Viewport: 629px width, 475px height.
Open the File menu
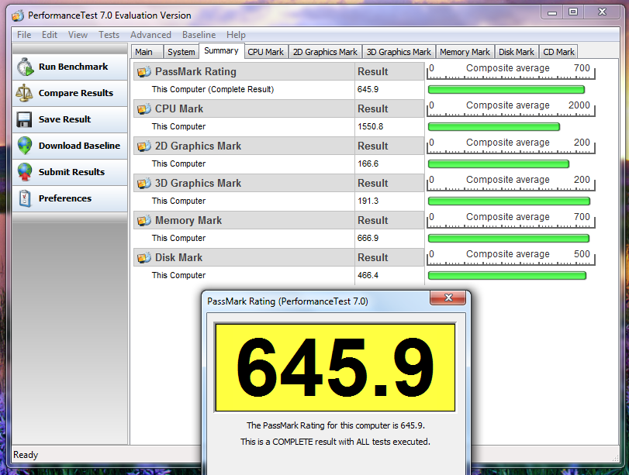coord(24,35)
